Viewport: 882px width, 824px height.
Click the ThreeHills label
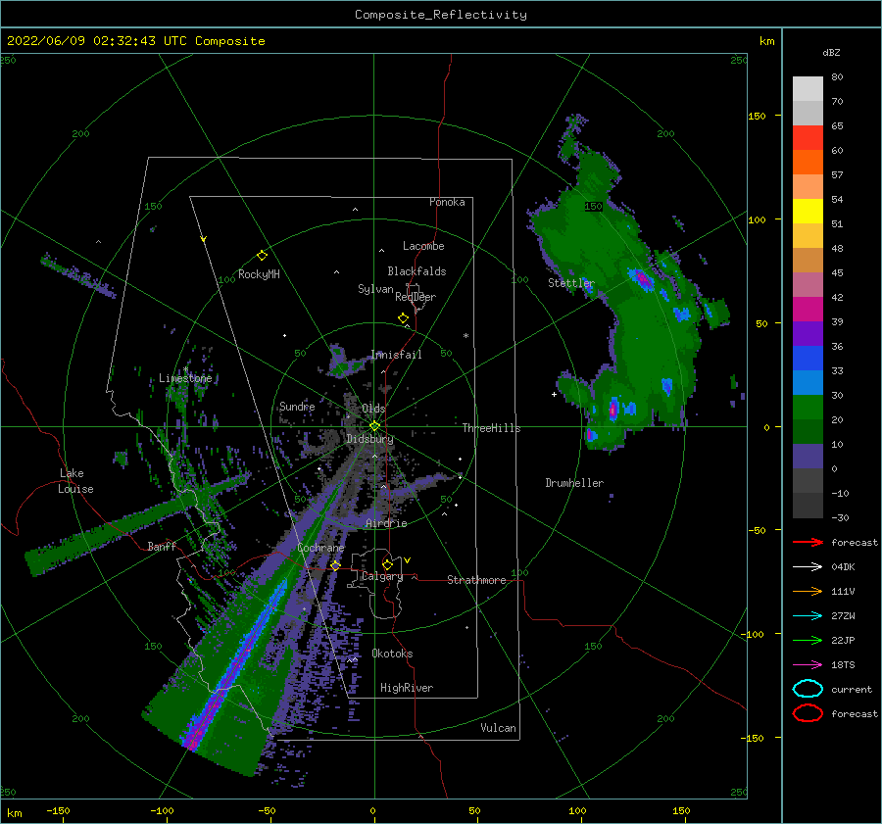pos(492,428)
